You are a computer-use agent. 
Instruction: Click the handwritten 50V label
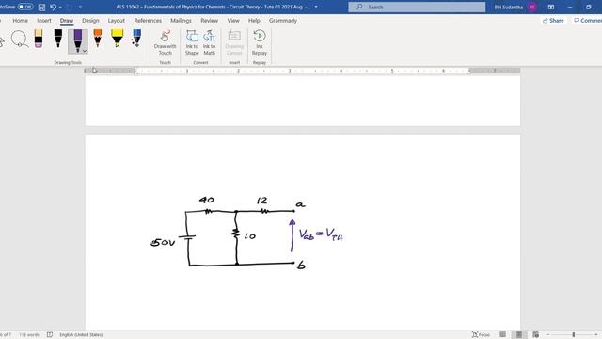point(163,243)
